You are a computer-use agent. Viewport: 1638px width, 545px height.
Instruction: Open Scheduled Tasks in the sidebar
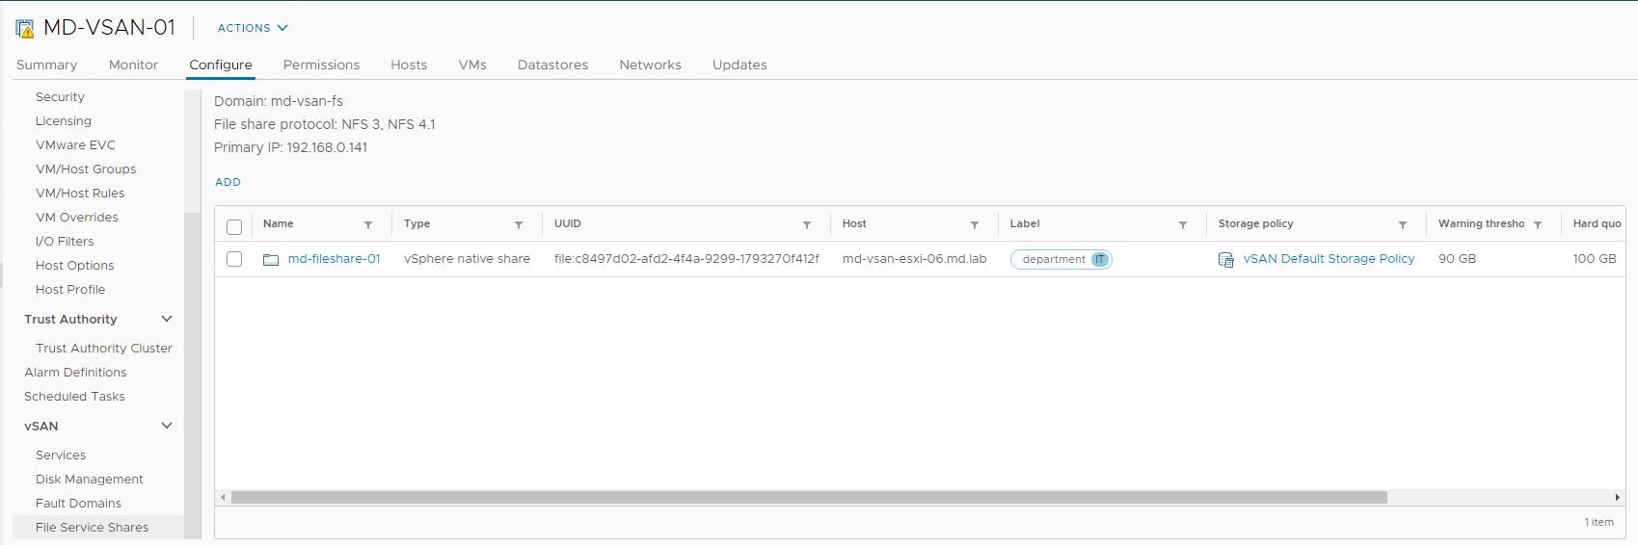coord(74,397)
